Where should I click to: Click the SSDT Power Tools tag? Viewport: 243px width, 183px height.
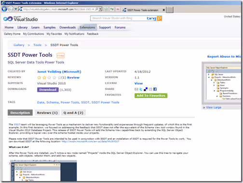(x=105, y=102)
